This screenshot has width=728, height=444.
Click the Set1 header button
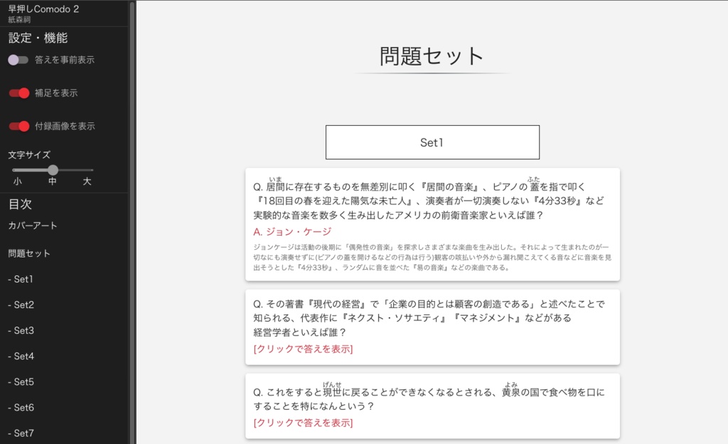click(432, 142)
